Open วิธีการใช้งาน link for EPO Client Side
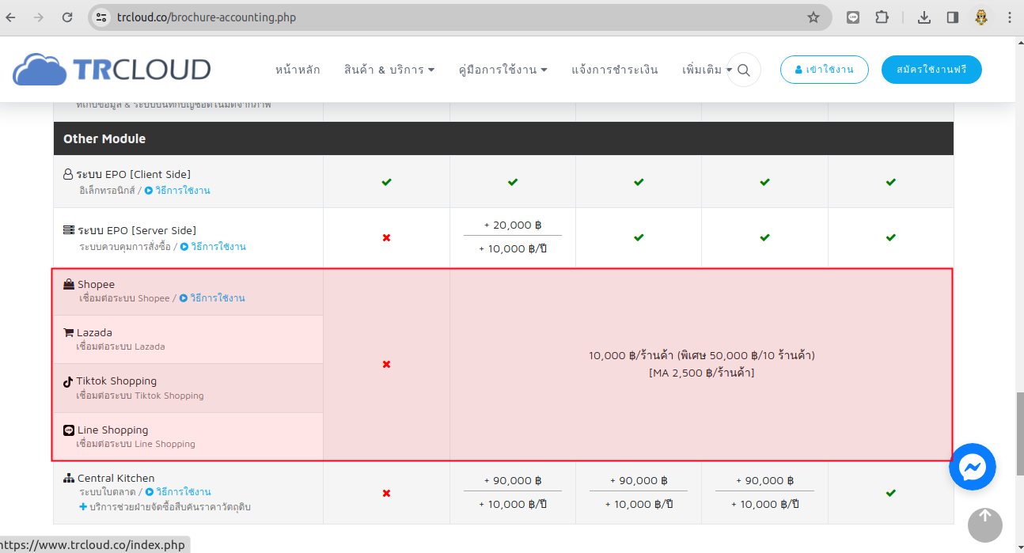1024x553 pixels. tap(177, 191)
